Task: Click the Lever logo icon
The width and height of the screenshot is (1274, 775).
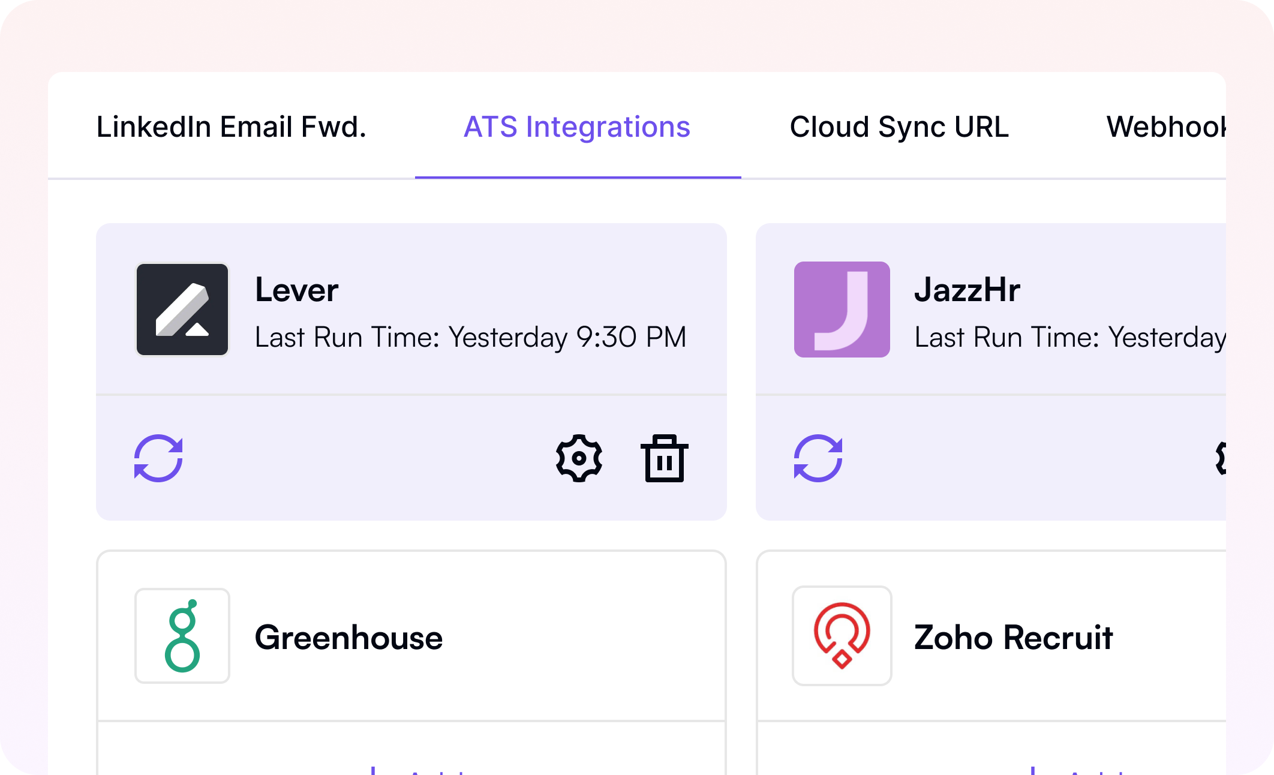Action: tap(182, 310)
